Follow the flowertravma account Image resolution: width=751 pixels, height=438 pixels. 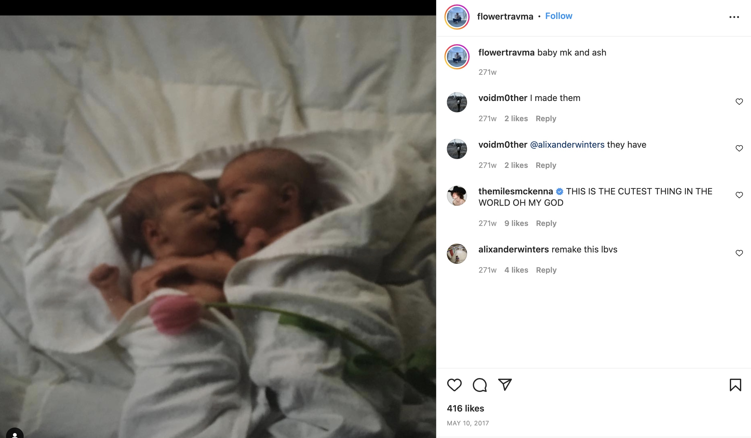tap(558, 16)
